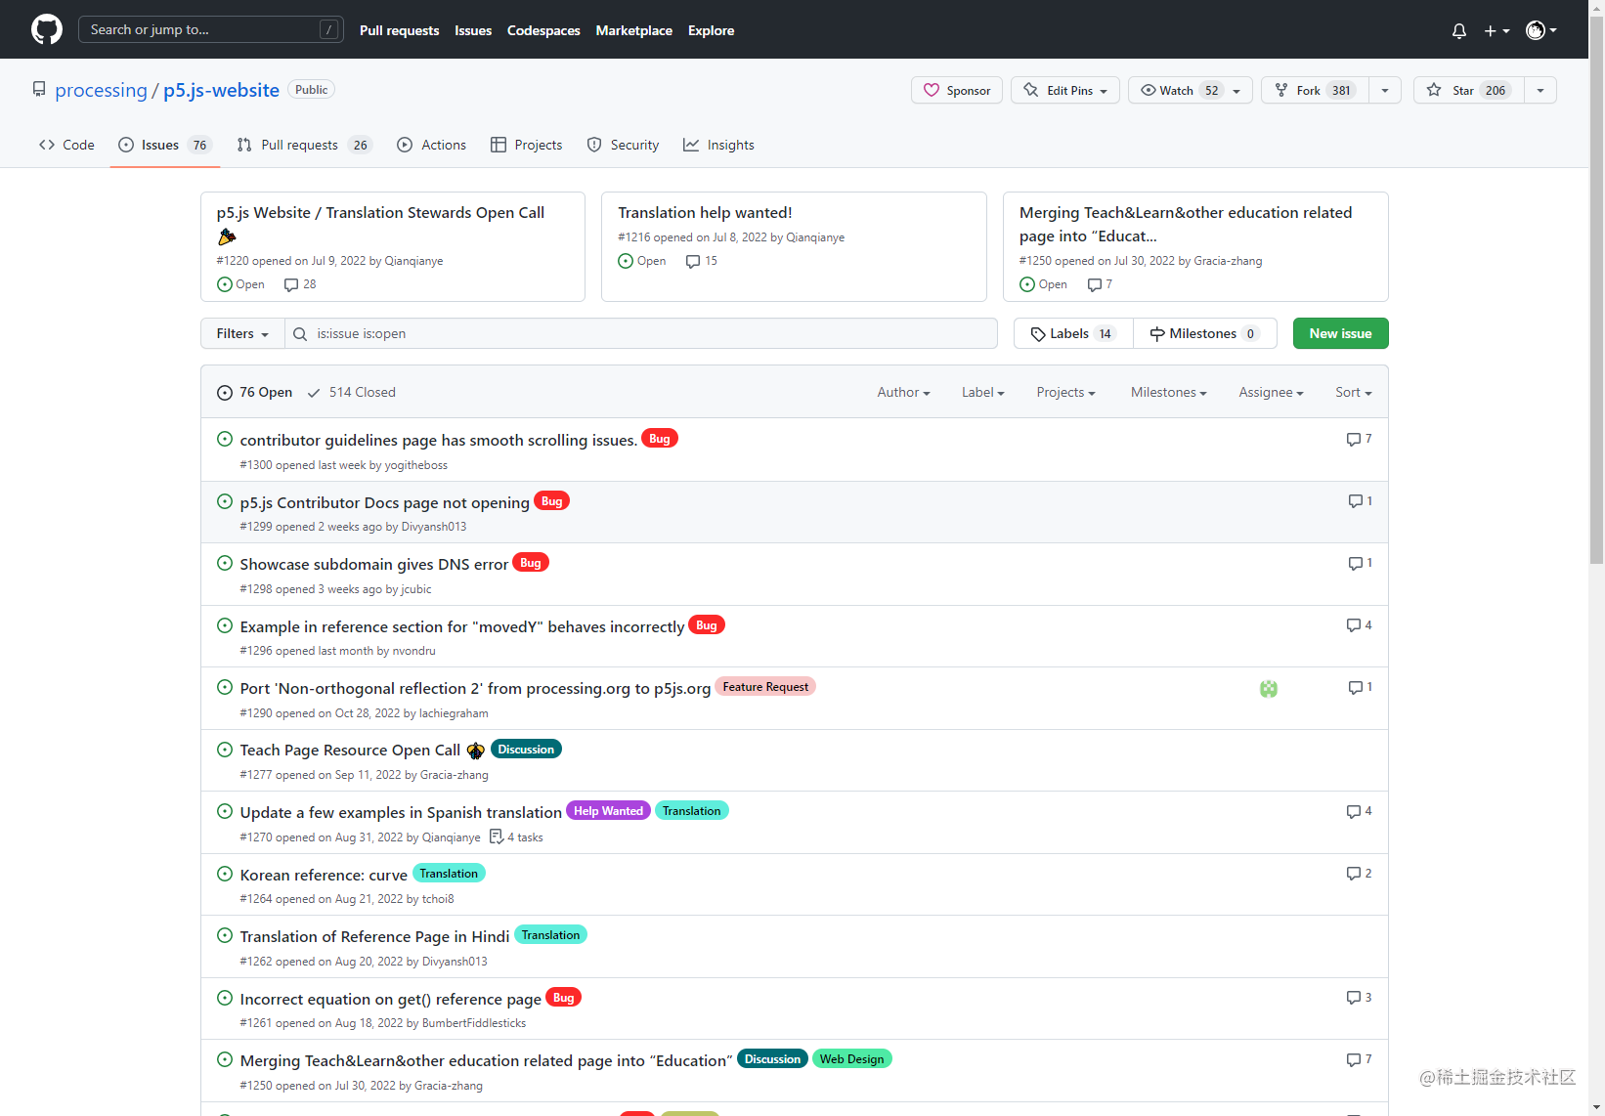The image size is (1605, 1116).
Task: Open the Security tab
Action: (x=623, y=145)
